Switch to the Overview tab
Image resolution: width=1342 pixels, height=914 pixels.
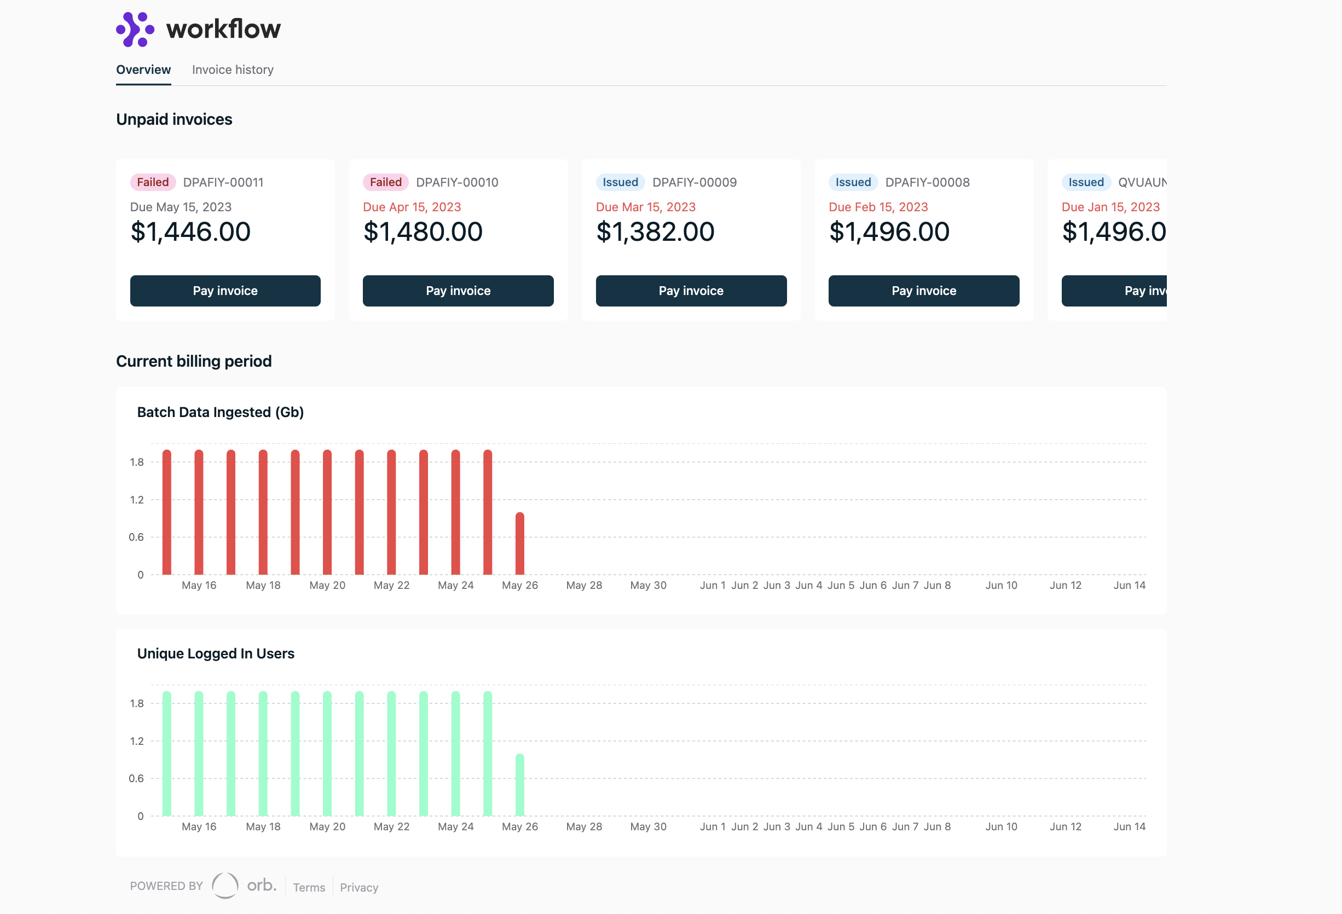[x=143, y=70]
